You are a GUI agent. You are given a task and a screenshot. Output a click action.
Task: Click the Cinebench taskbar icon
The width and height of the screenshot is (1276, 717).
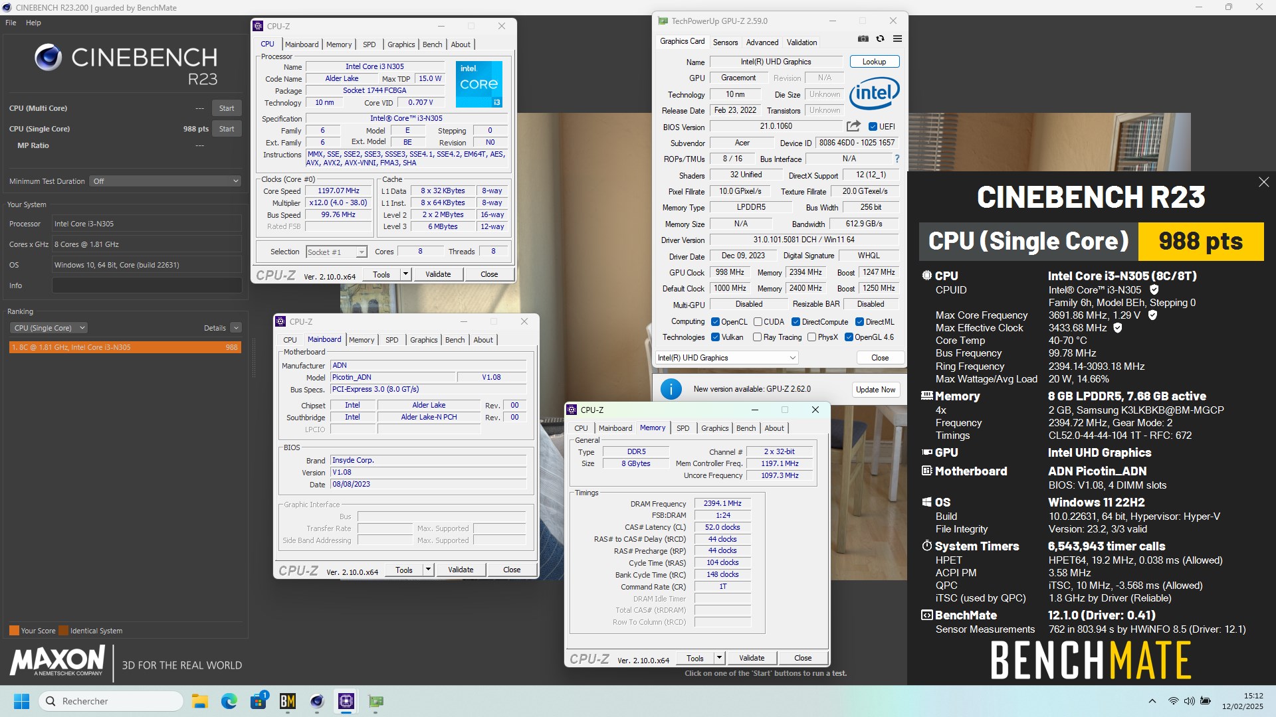pos(317,701)
